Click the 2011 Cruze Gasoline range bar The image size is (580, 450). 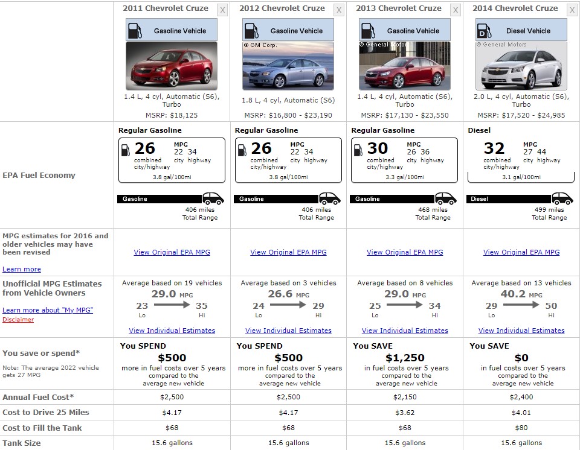click(159, 199)
